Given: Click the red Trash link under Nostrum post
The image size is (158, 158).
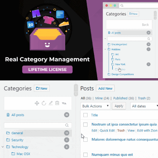Looking at the screenshot, I should click(x=121, y=130).
